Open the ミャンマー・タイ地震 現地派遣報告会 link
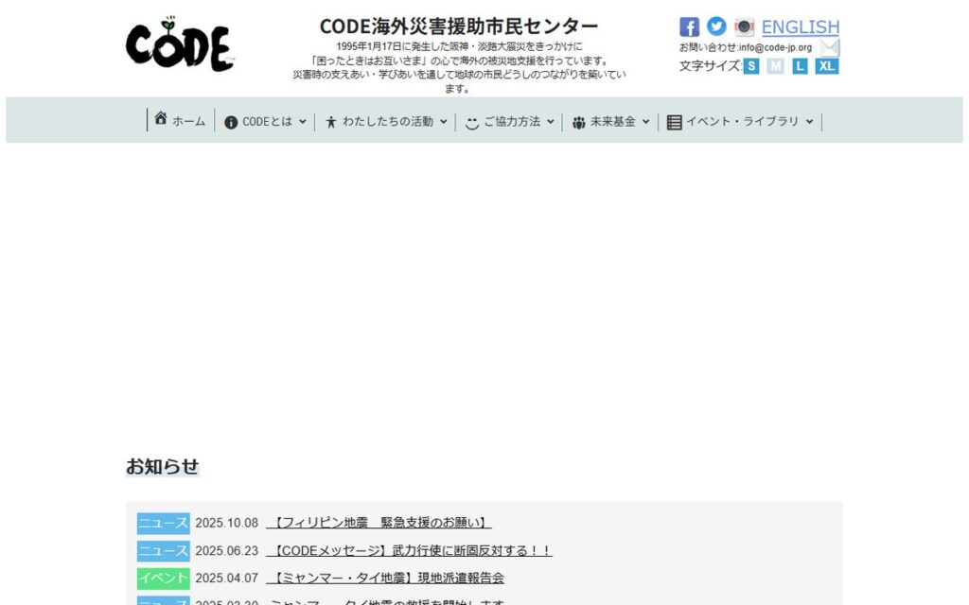Viewport: 969px width, 605px height. [385, 578]
